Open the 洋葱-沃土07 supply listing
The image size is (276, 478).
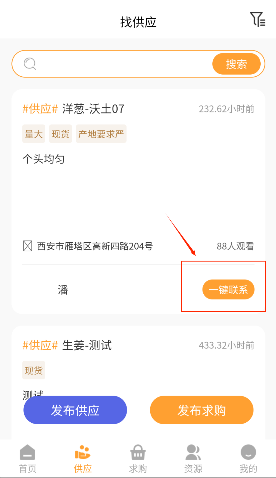coord(93,109)
